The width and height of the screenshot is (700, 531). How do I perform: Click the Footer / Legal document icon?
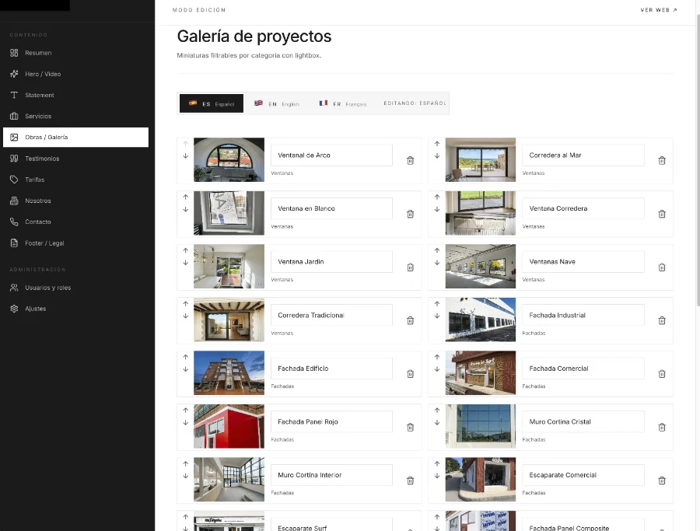pos(14,243)
